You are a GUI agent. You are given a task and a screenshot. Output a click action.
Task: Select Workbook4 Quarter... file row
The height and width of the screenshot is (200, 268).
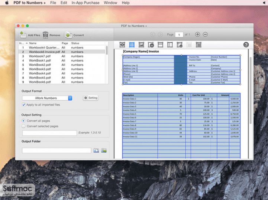[62, 47]
